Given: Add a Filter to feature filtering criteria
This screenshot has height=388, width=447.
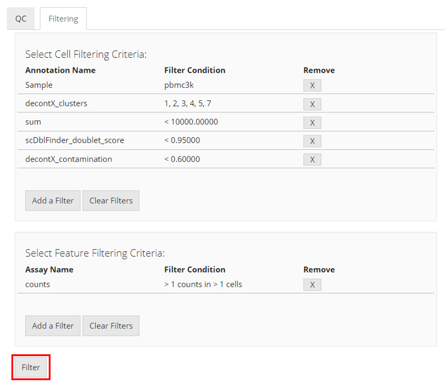Looking at the screenshot, I should pyautogui.click(x=53, y=325).
